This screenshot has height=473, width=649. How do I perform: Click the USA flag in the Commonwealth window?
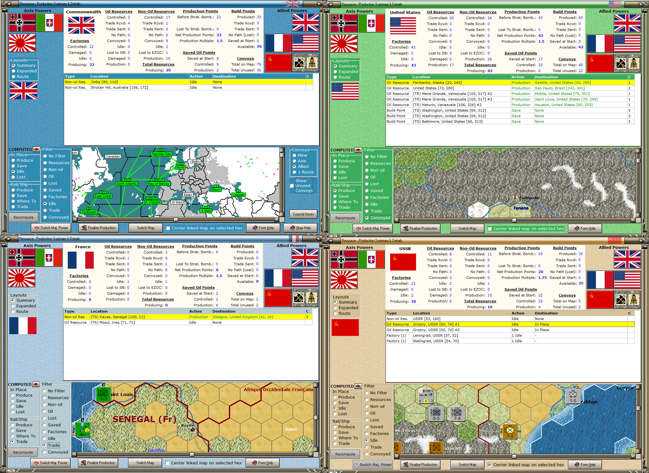pyautogui.click(x=306, y=43)
